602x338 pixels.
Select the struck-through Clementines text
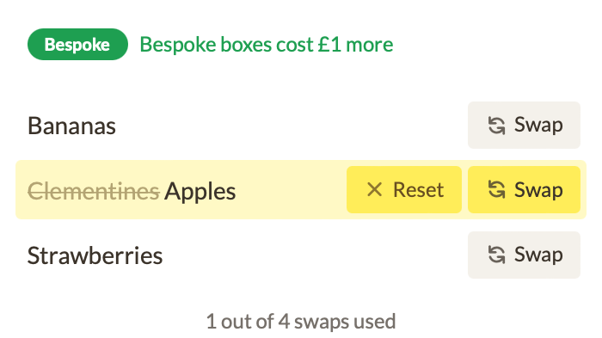(x=94, y=191)
